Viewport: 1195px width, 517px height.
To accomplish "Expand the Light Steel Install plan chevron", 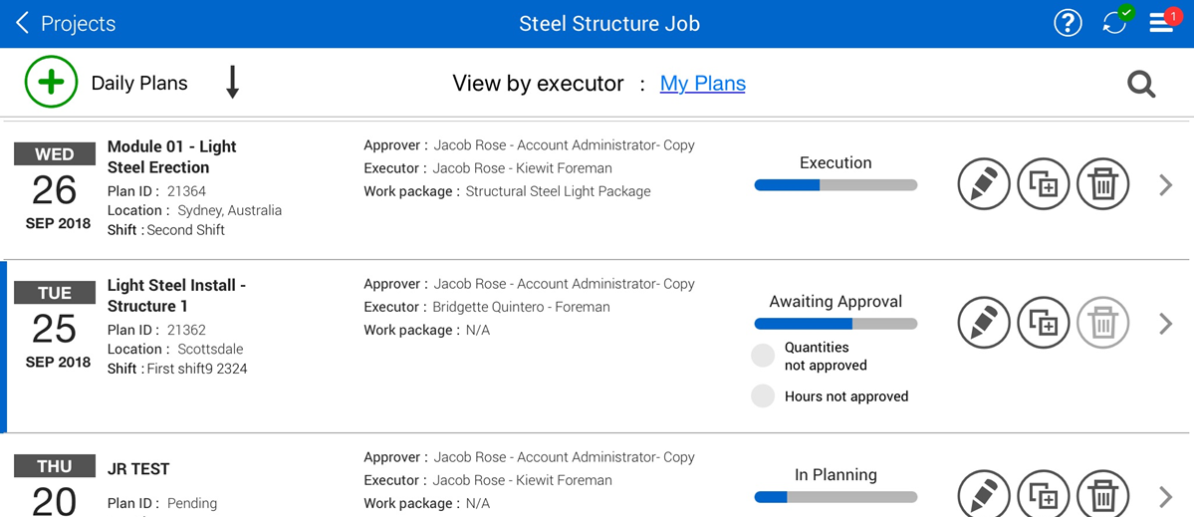I will (1165, 323).
